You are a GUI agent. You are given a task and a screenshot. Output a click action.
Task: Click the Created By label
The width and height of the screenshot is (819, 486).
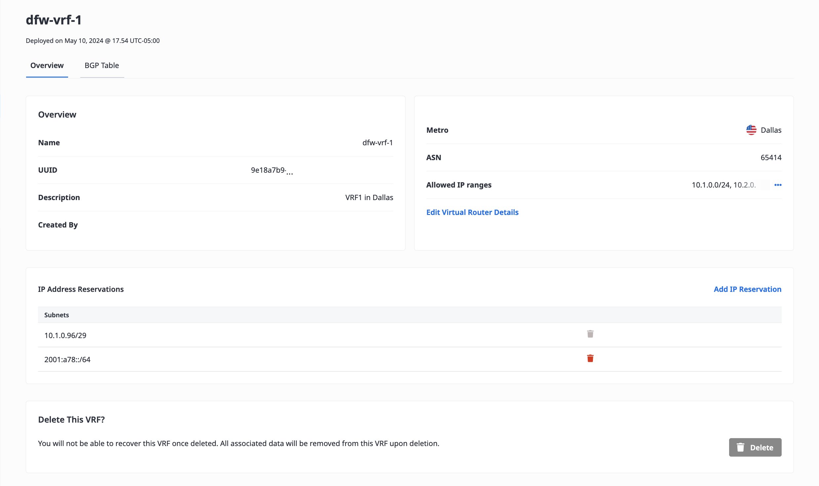58,225
